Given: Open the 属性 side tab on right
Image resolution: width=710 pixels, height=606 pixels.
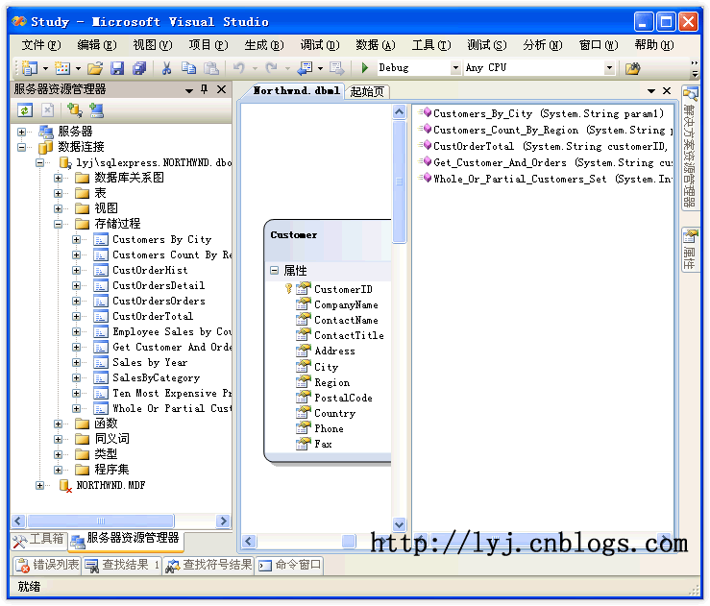Looking at the screenshot, I should 690,250.
